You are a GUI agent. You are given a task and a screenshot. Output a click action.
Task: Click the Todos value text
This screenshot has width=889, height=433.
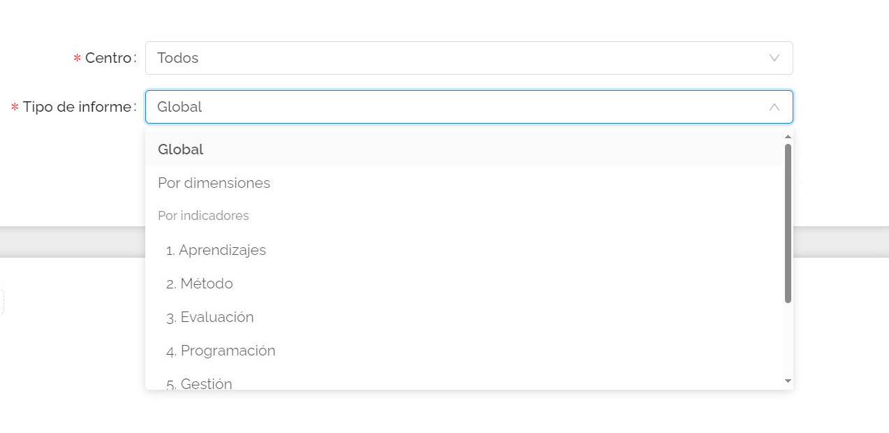(x=177, y=58)
